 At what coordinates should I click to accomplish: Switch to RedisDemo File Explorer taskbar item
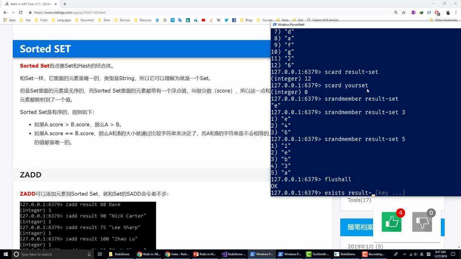[120, 254]
